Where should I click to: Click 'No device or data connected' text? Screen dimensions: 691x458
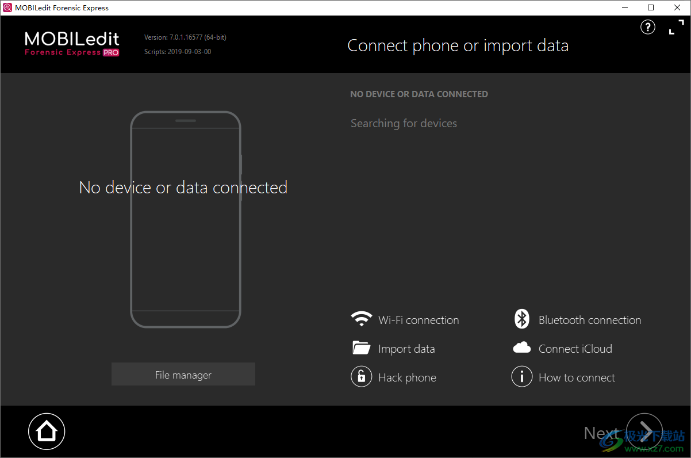click(x=183, y=188)
